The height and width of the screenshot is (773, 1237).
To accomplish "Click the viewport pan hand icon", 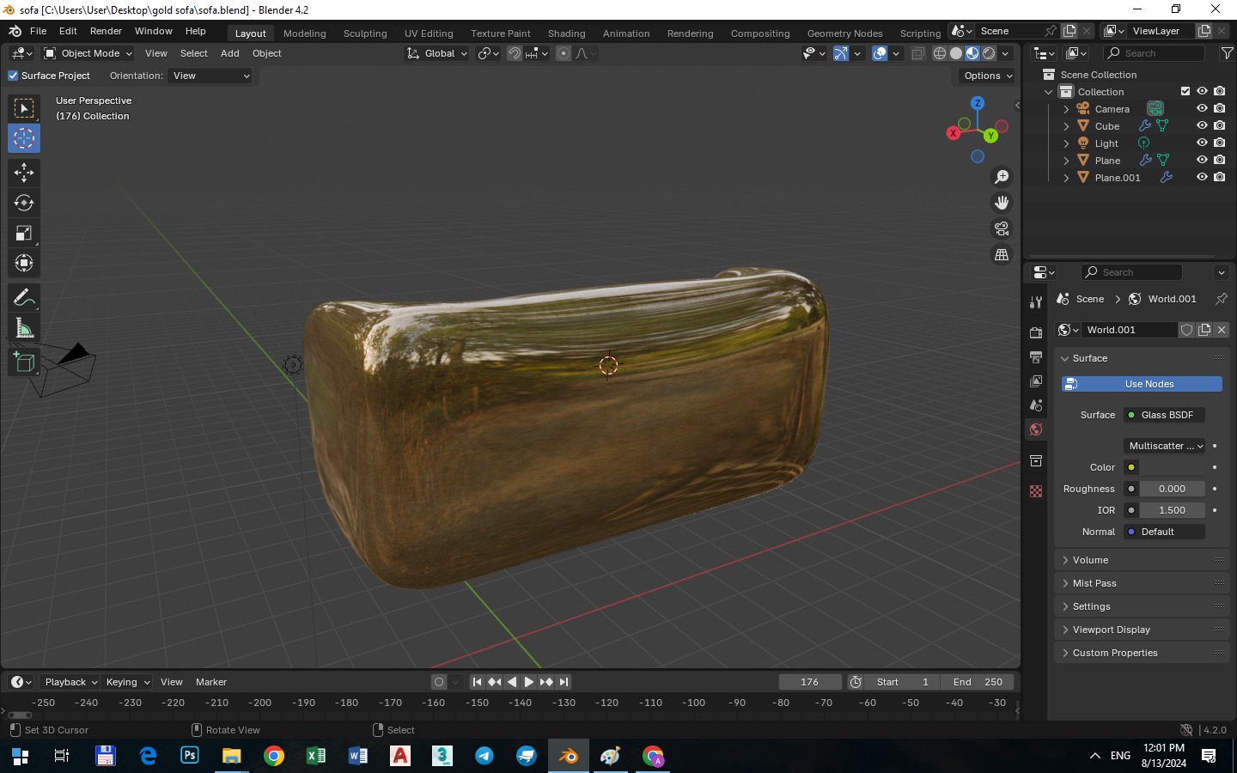I will point(1002,203).
